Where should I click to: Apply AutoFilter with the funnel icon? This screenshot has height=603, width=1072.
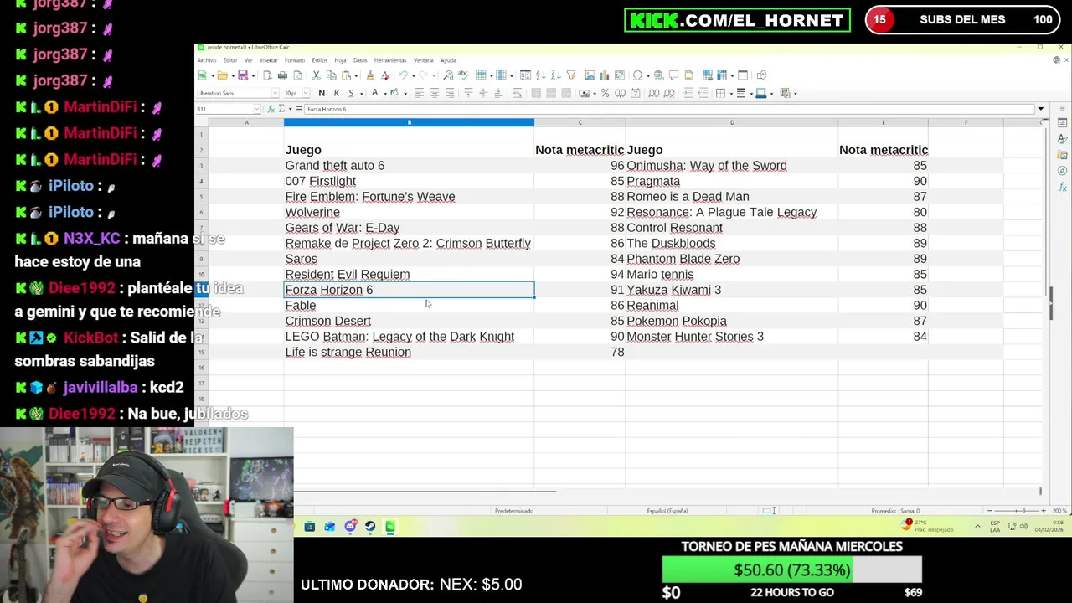570,75
